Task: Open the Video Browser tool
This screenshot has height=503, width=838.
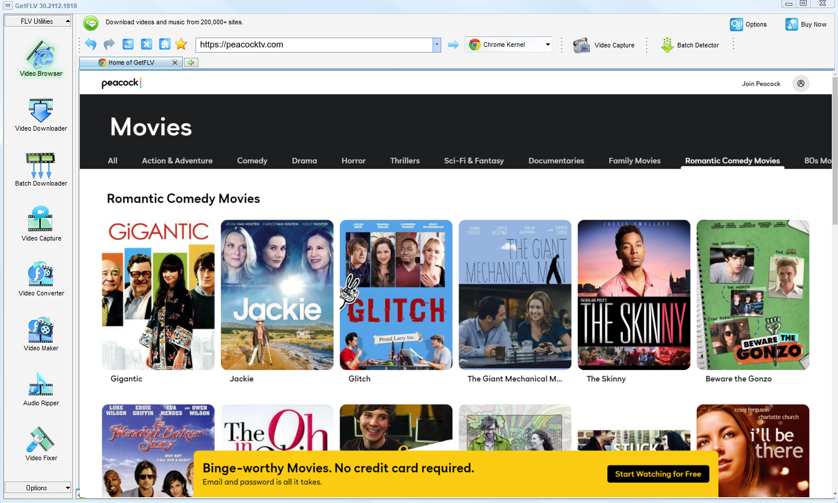Action: pos(40,58)
